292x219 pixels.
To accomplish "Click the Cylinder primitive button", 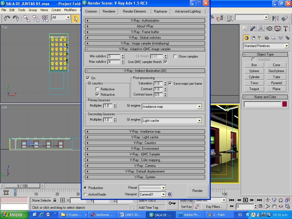I will pos(254,77).
